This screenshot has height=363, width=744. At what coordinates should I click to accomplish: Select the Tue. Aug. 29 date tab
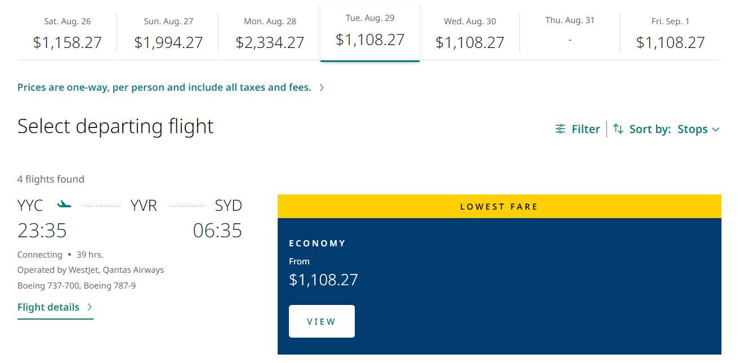pos(370,32)
